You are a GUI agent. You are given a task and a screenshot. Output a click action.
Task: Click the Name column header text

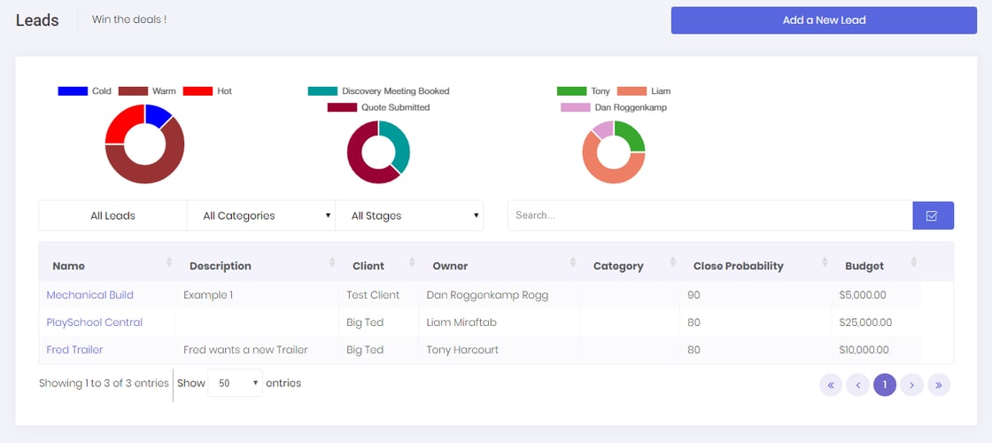point(68,267)
